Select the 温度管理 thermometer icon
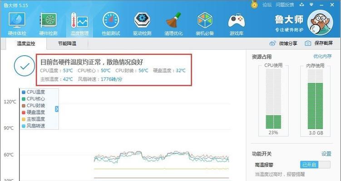This screenshot has width=341, height=181. (x=79, y=20)
